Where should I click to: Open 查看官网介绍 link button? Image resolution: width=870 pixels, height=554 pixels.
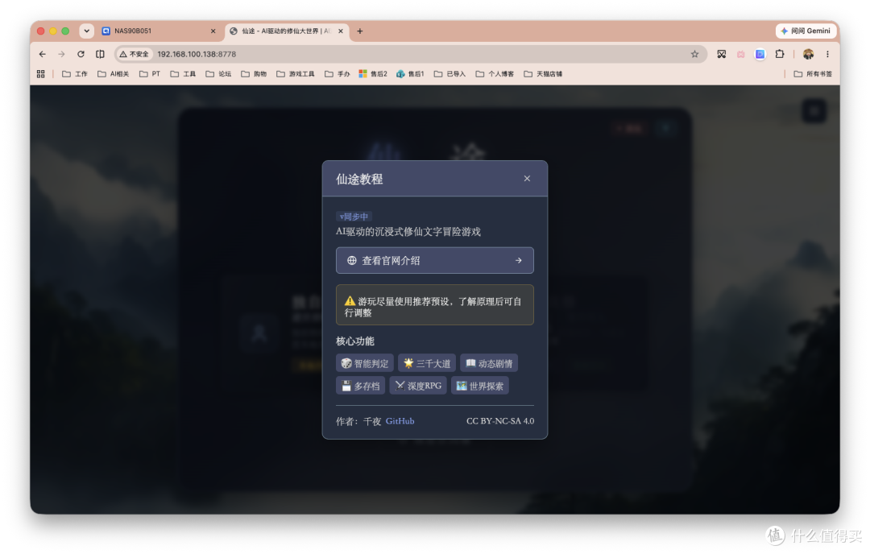click(434, 260)
